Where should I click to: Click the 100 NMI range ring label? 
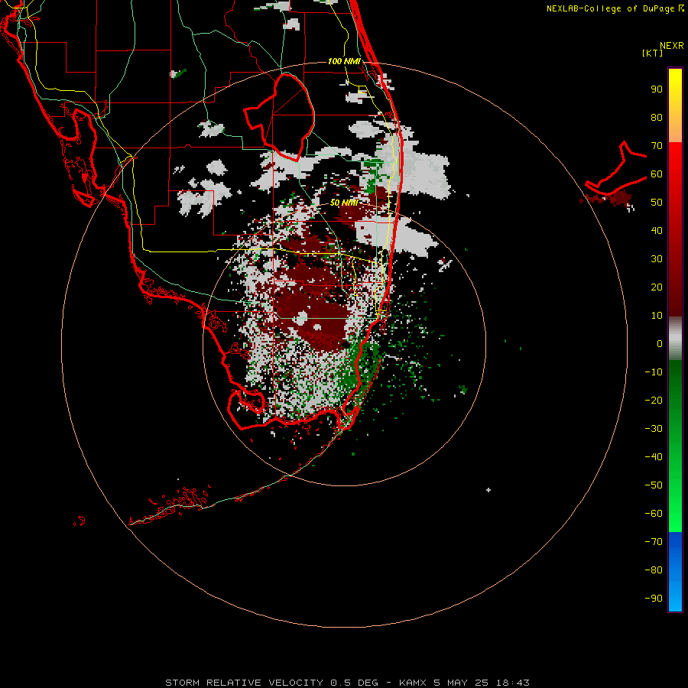344,61
